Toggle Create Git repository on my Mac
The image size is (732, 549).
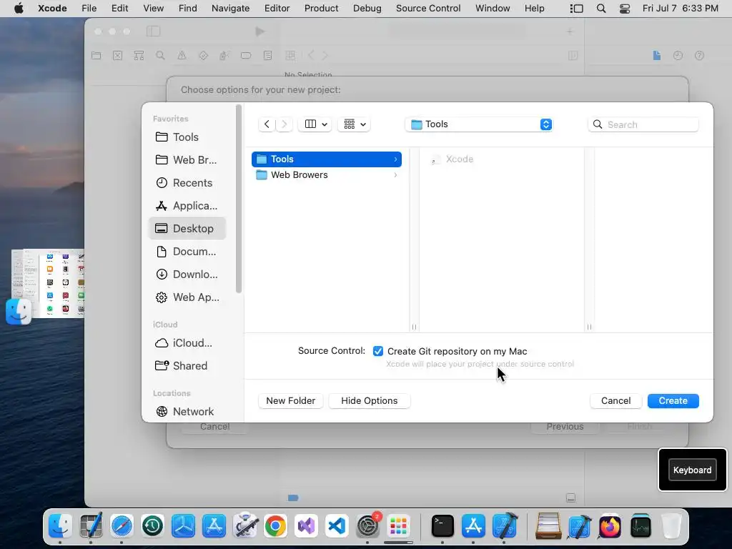378,351
